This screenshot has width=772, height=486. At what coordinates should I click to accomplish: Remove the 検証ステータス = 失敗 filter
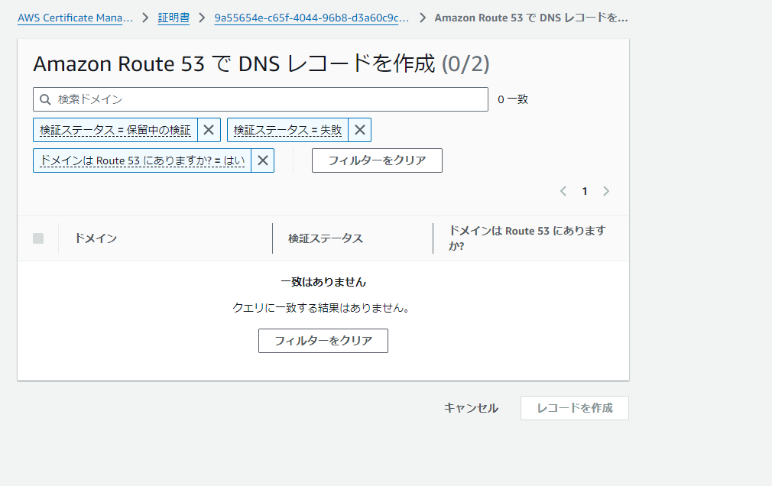(360, 130)
